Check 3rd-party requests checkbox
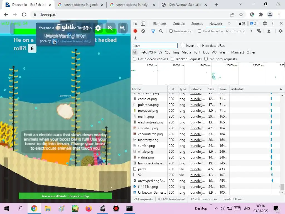This screenshot has height=214, width=285. pyautogui.click(x=206, y=59)
